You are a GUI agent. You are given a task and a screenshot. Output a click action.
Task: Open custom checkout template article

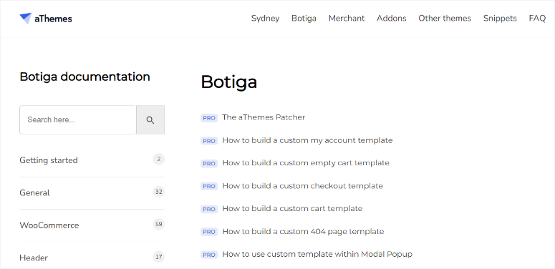click(x=303, y=186)
